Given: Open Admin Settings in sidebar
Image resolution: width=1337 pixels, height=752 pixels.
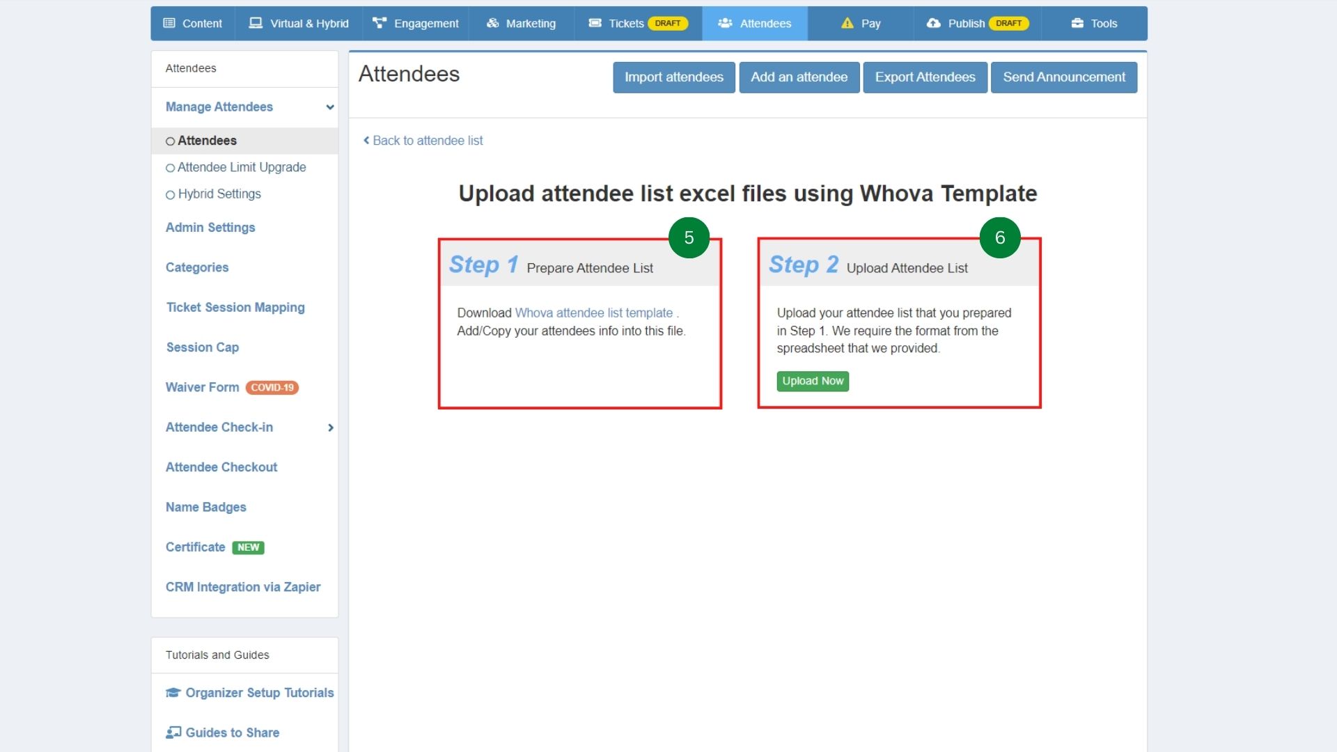Looking at the screenshot, I should point(210,228).
